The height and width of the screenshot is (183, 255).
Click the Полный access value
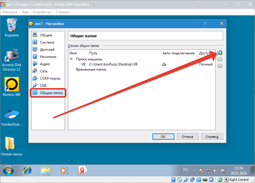206,64
